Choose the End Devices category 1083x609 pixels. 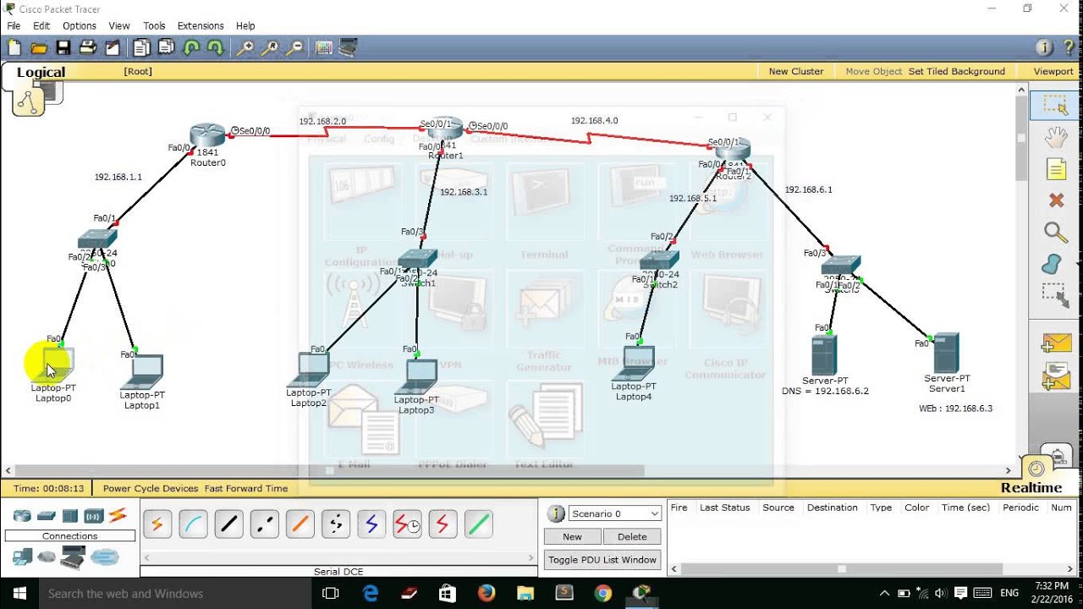(22, 557)
